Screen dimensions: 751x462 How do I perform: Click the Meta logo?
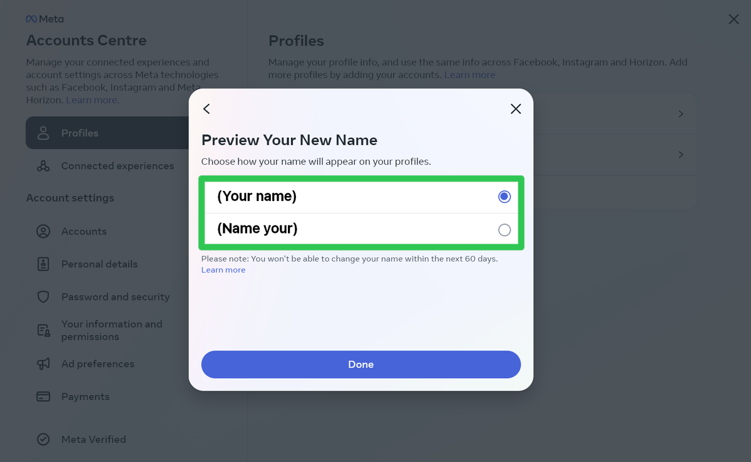coord(44,19)
